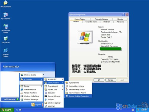Viewport: 149px width, 112px height.
Task: Click the Start button
Action: click(7, 110)
